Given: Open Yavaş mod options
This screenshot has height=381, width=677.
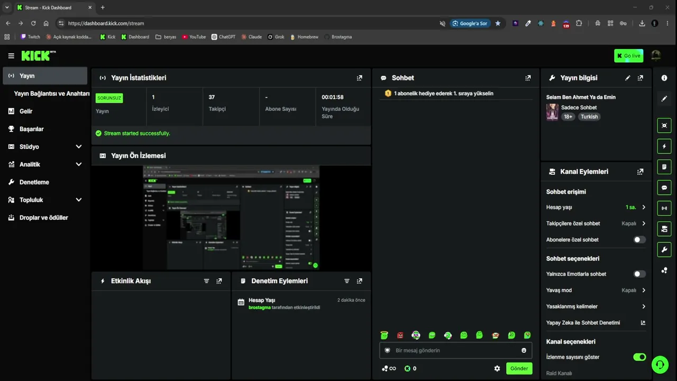Looking at the screenshot, I should click(x=644, y=290).
